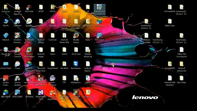The width and height of the screenshot is (197, 111).
Task: Select the Visual Studio 2012 shortcut
Action: [41, 92]
